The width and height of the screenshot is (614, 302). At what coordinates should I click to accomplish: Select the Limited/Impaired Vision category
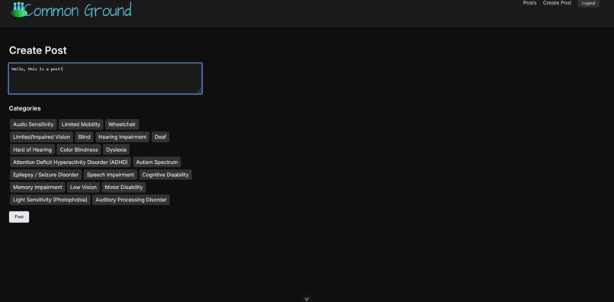pos(41,137)
